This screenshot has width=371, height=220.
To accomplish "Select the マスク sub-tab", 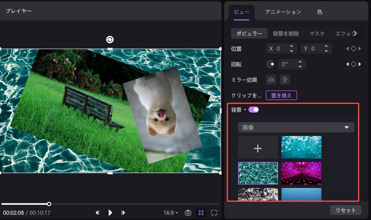I will 317,33.
